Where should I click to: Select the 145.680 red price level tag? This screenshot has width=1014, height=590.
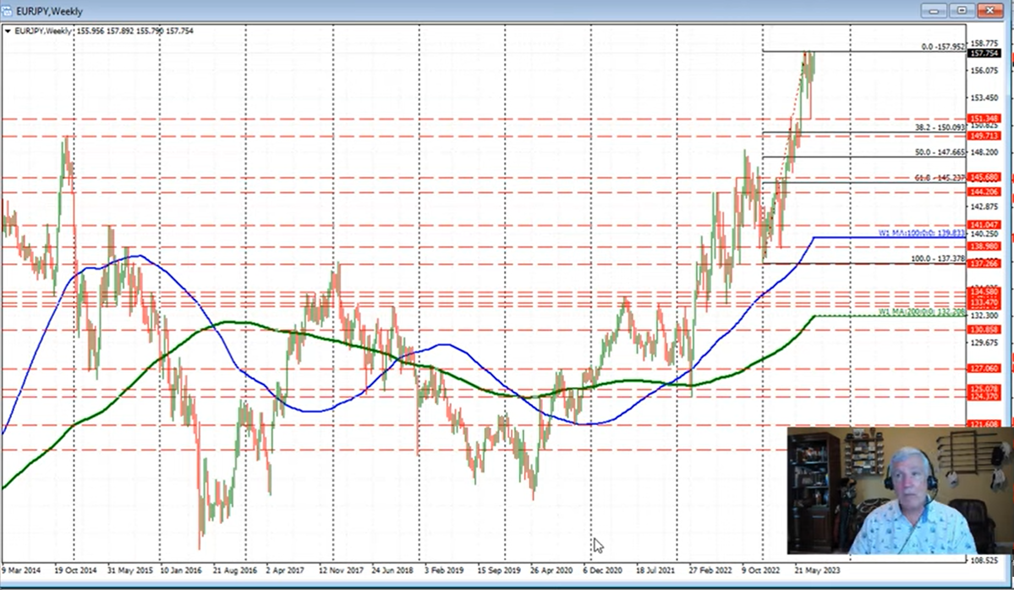click(x=984, y=177)
